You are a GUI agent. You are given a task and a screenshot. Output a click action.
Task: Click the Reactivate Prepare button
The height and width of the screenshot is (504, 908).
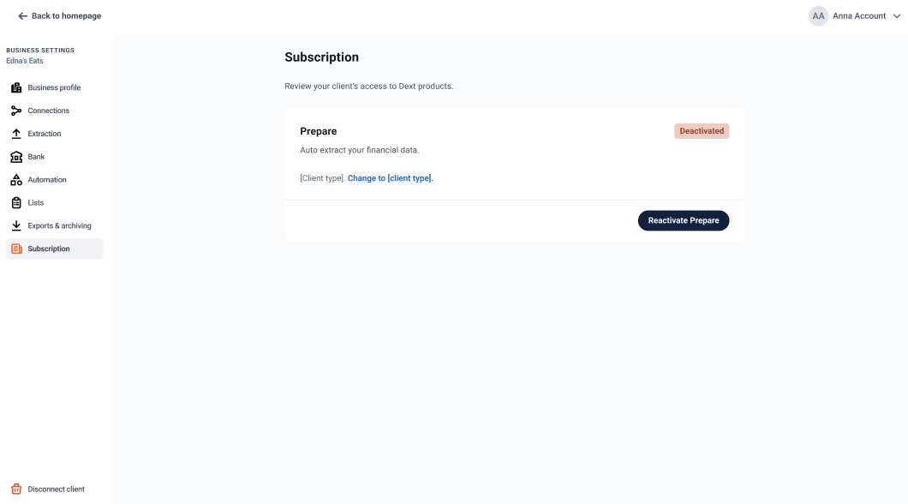pos(684,221)
